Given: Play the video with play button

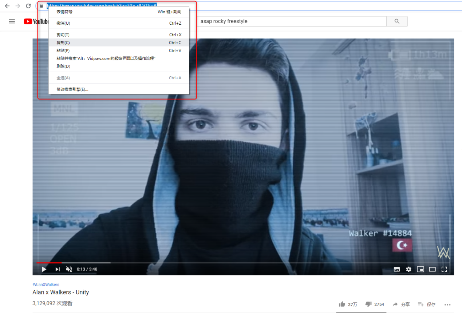Looking at the screenshot, I should [44, 269].
